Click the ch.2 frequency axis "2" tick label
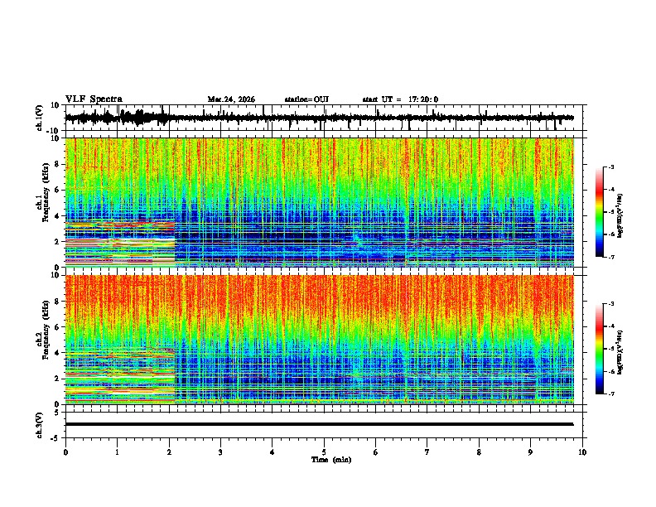This screenshot has width=656, height=507. pos(58,379)
